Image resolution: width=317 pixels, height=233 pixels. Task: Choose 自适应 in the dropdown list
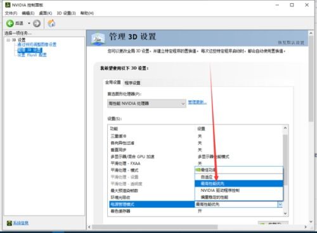[x=238, y=177]
